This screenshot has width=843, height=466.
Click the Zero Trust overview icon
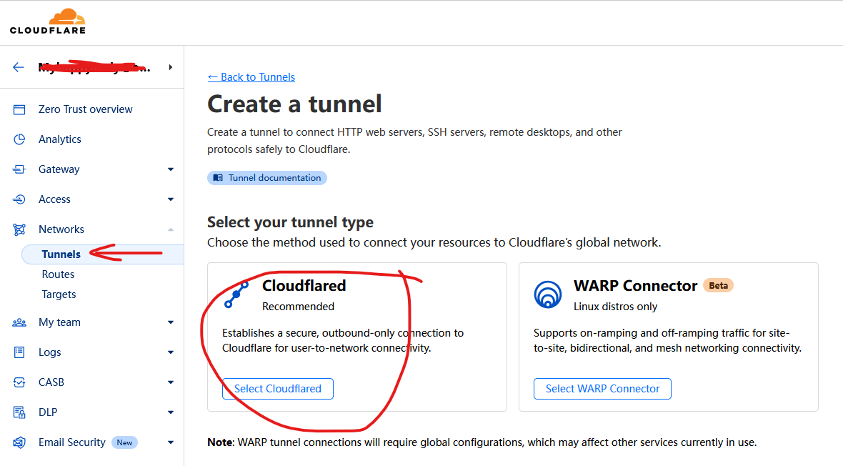click(19, 110)
